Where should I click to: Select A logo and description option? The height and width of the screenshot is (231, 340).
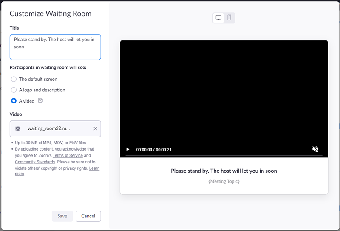[14, 90]
